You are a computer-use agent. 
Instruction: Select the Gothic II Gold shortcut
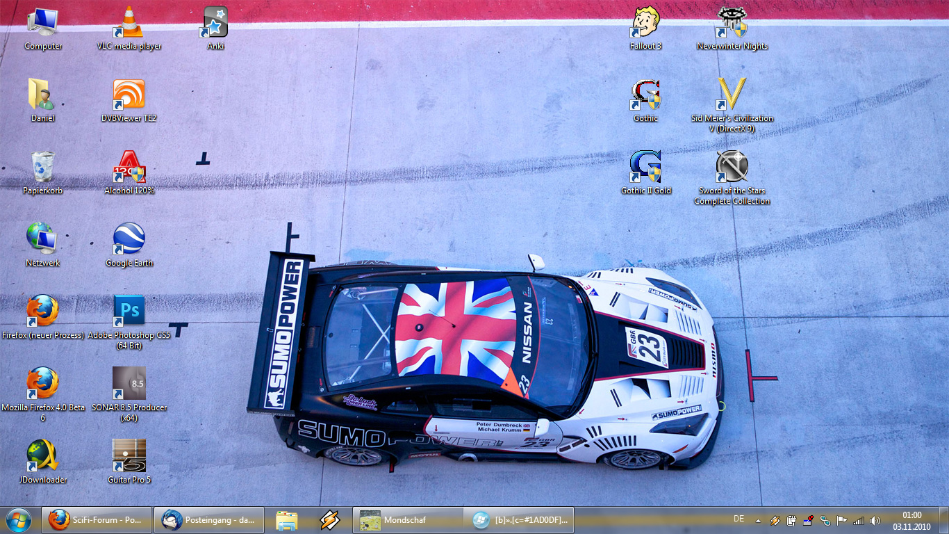(645, 168)
